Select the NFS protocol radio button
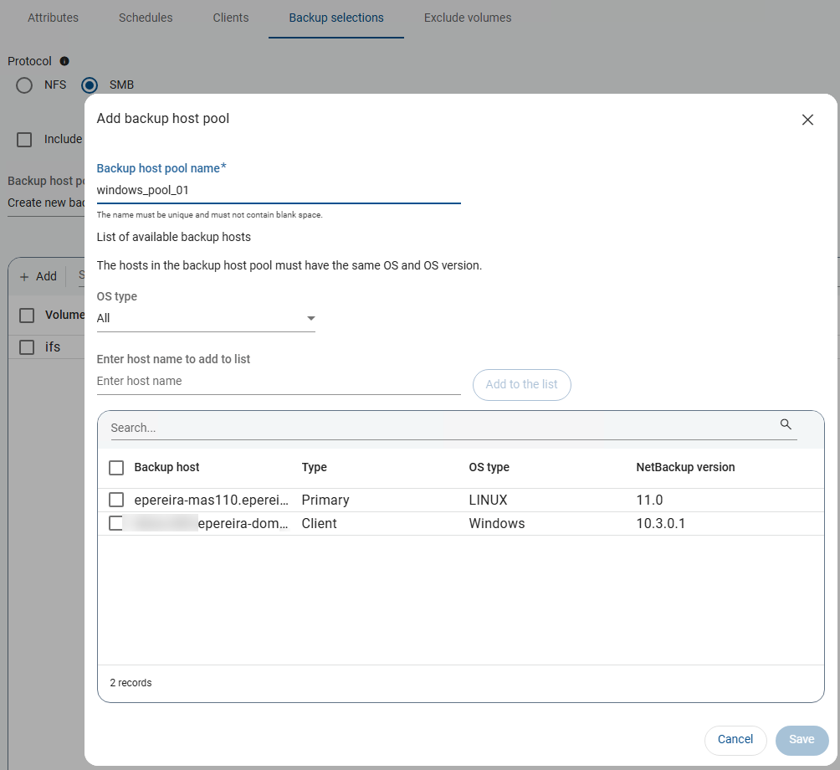The image size is (840, 770). click(x=24, y=85)
